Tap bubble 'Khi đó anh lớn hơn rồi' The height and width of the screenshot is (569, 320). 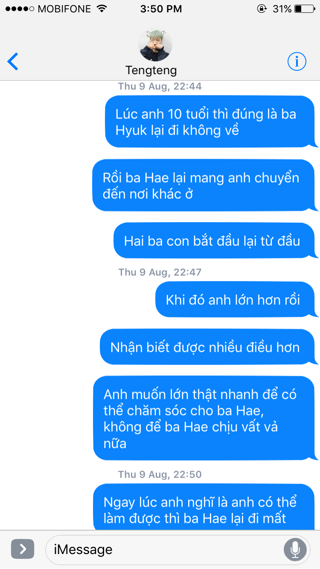coord(237,299)
